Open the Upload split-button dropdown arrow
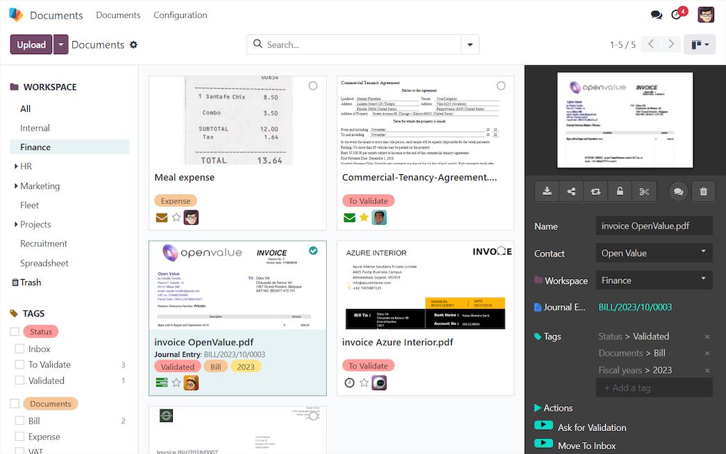Image resolution: width=726 pixels, height=454 pixels. tap(60, 44)
